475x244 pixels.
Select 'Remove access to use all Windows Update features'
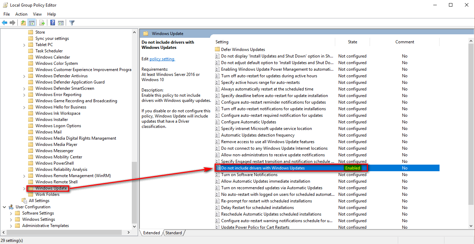tap(268, 142)
